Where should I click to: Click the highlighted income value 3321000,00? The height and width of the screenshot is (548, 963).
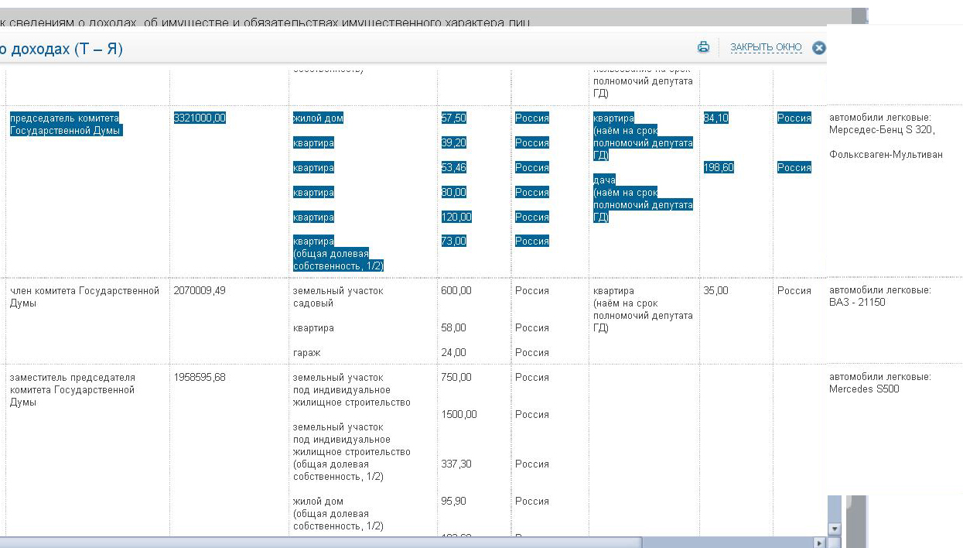(200, 118)
